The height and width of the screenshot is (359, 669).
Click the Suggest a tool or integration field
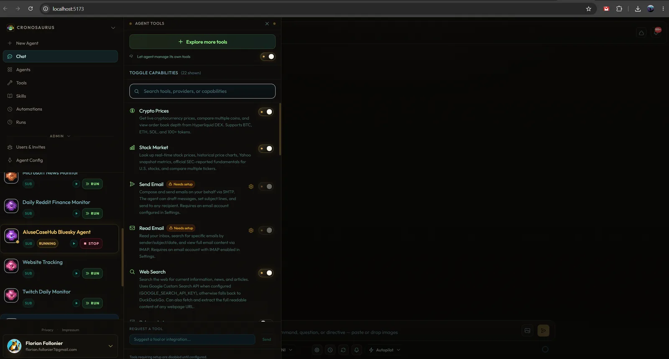pos(192,339)
